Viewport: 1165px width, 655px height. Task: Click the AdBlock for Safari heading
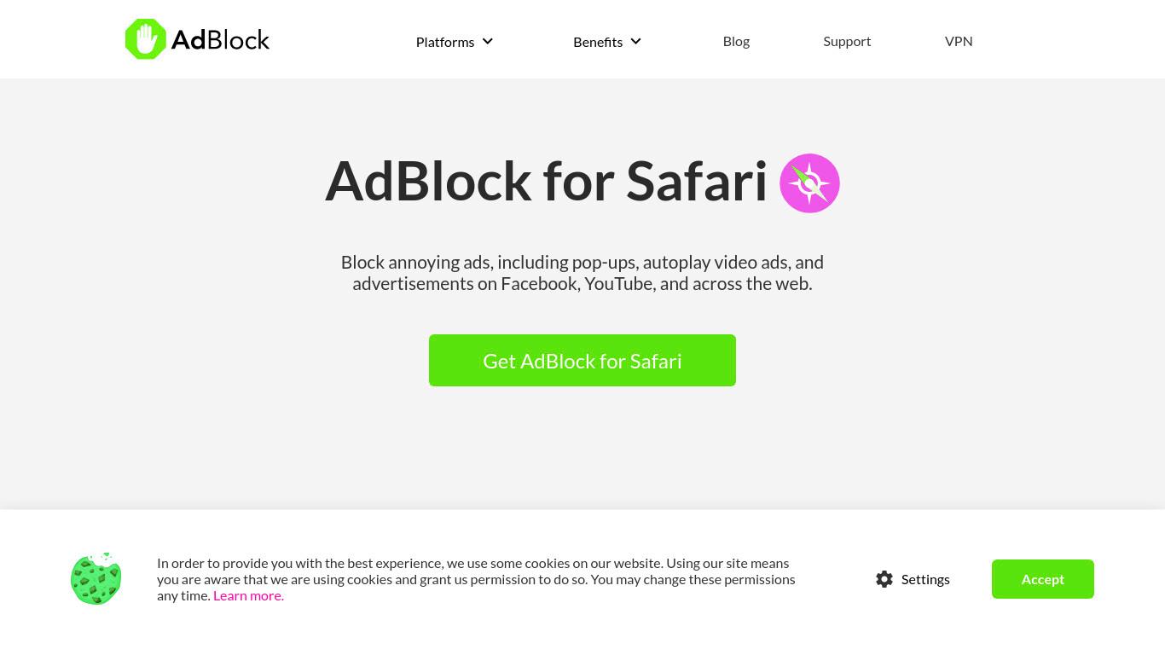[x=546, y=181]
